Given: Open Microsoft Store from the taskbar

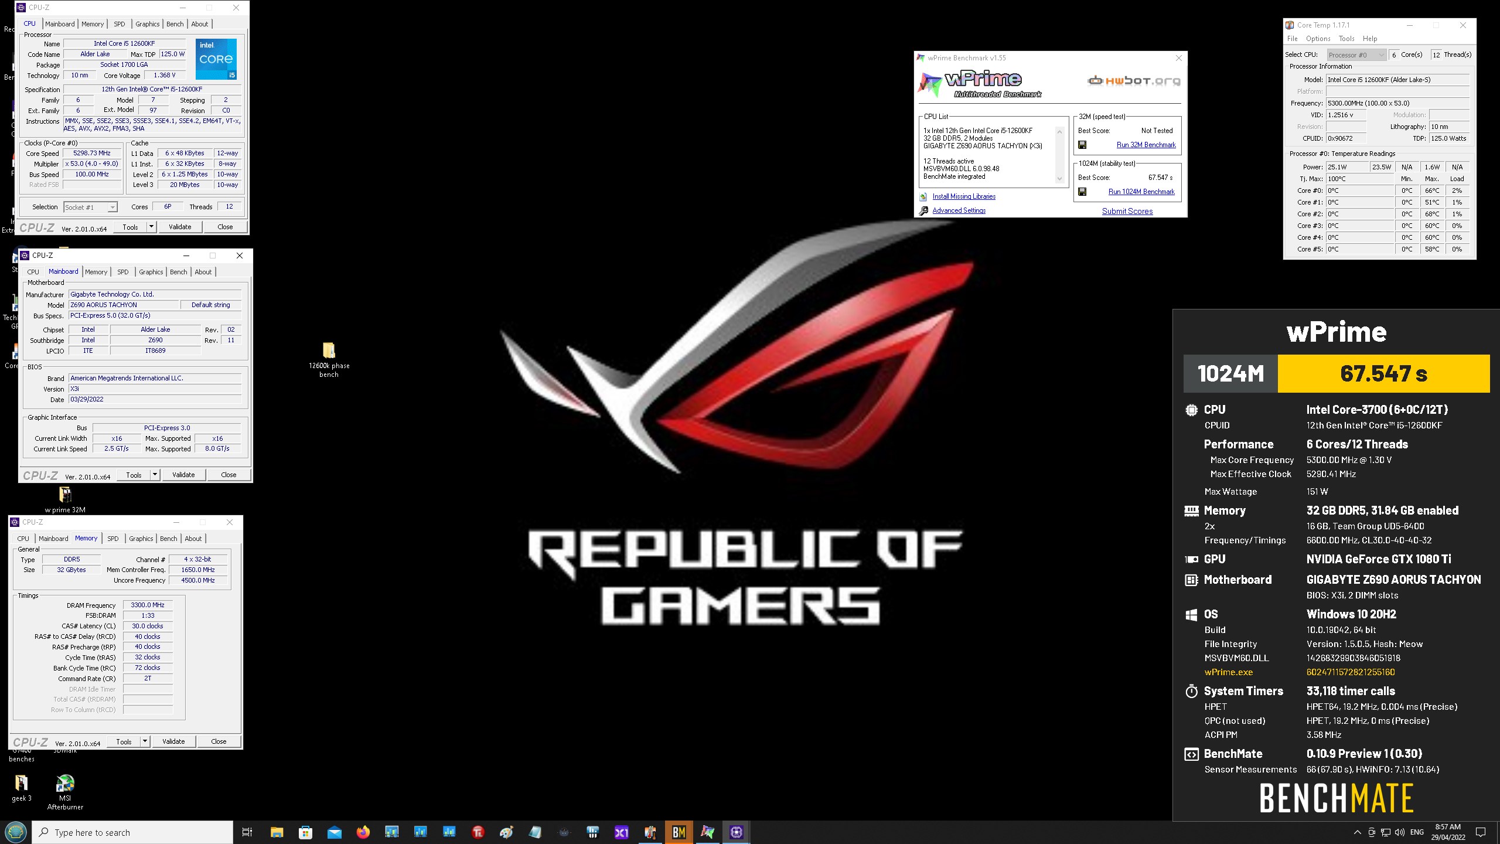Looking at the screenshot, I should coord(305,832).
